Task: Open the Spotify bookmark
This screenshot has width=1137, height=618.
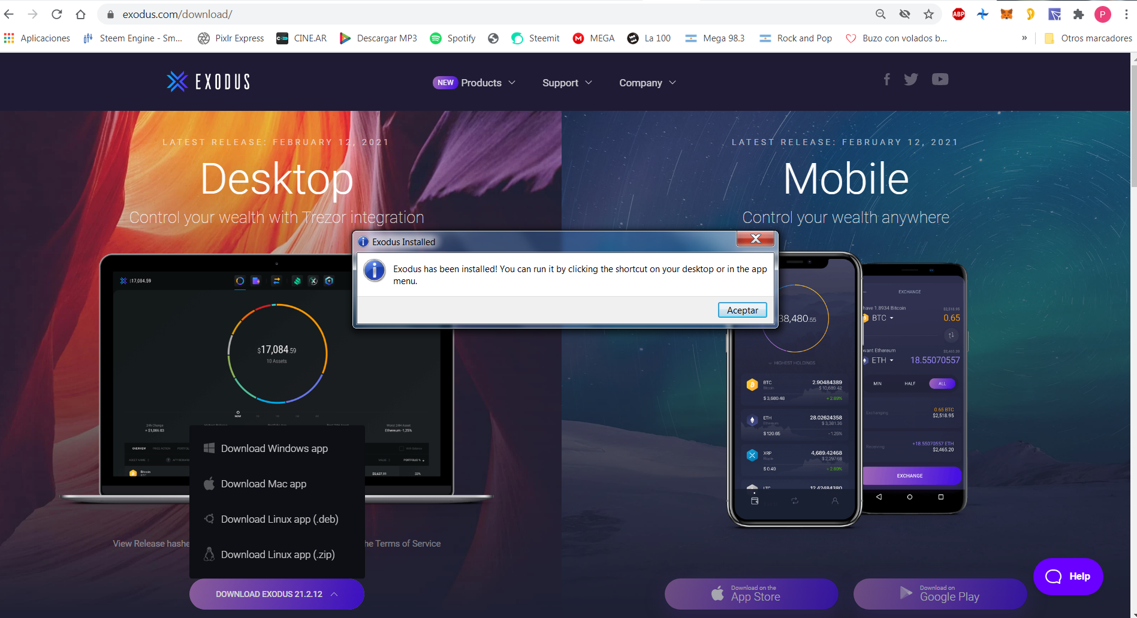Action: (453, 38)
